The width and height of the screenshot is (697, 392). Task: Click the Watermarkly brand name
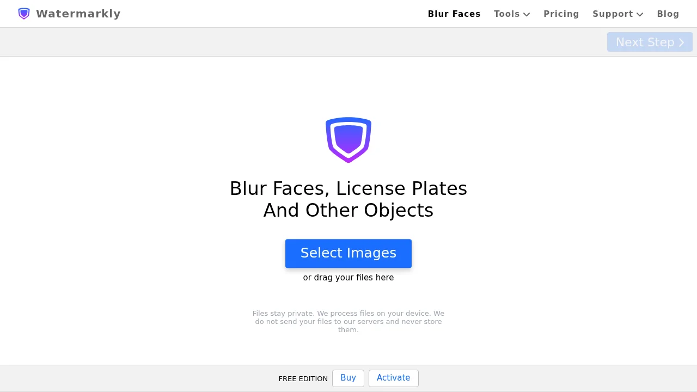[78, 14]
